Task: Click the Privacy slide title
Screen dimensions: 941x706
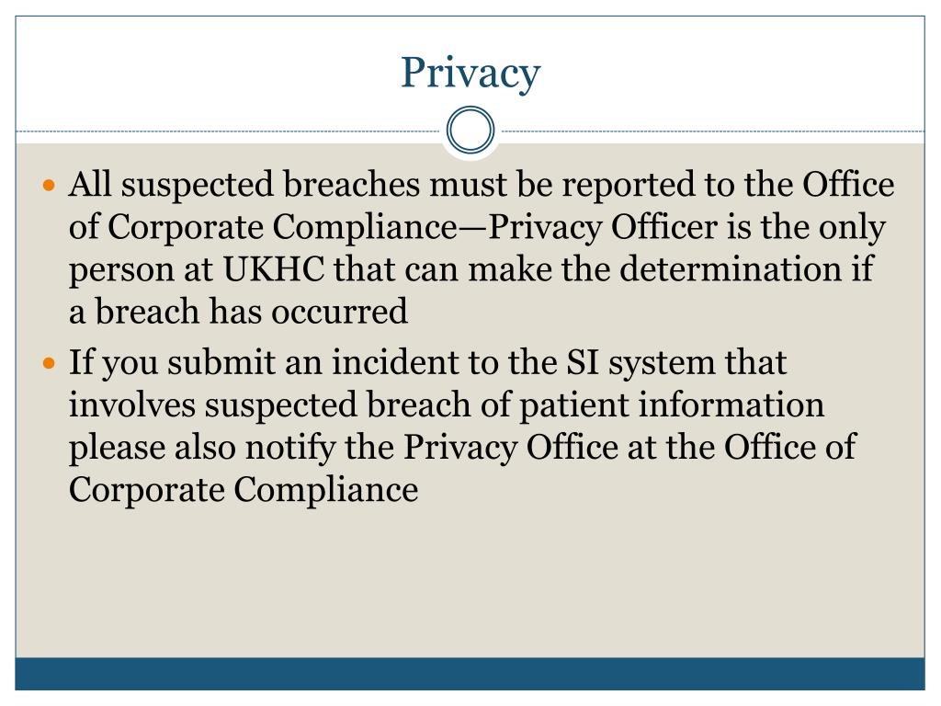Action: (x=470, y=74)
